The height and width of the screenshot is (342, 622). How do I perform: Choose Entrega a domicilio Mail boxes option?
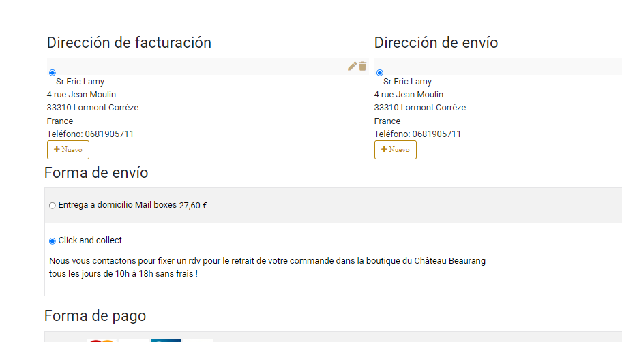click(x=53, y=205)
